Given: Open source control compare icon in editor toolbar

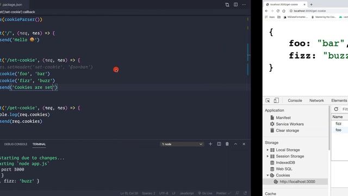Looking at the screenshot, I should pos(227,5).
